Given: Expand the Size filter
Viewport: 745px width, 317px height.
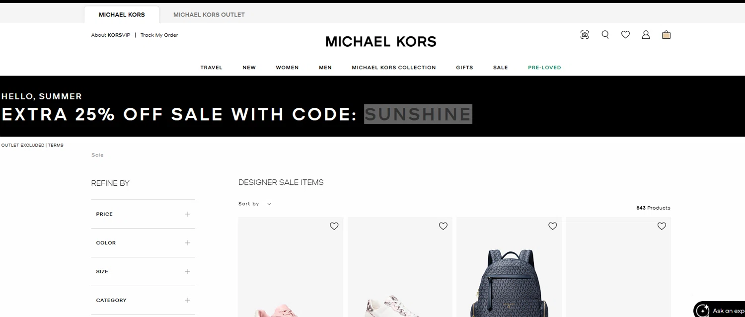Looking at the screenshot, I should point(143,272).
